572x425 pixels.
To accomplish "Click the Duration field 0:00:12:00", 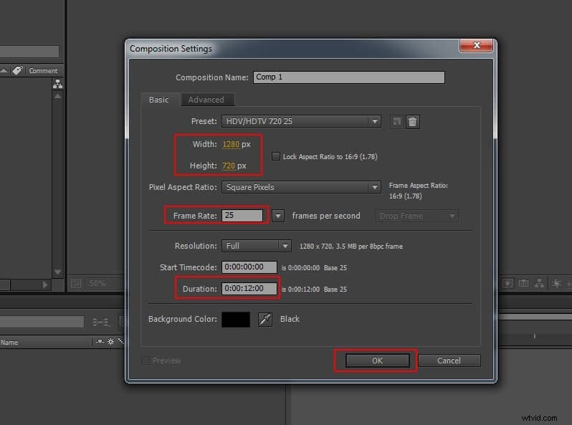I will click(x=249, y=289).
